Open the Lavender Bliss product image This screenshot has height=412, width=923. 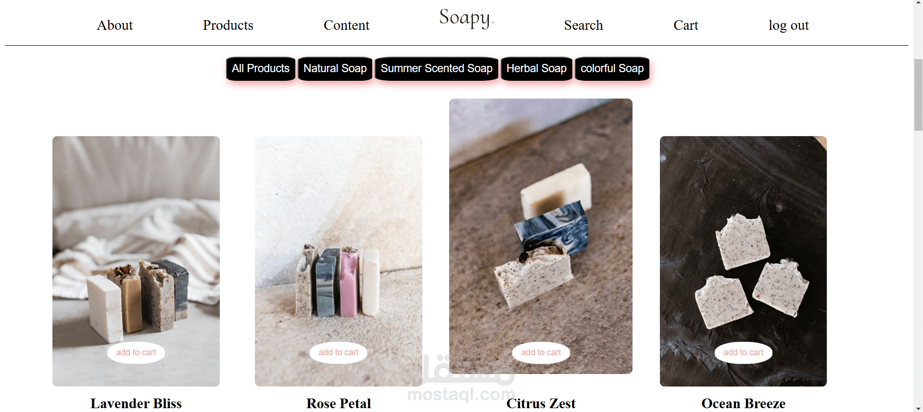(136, 240)
